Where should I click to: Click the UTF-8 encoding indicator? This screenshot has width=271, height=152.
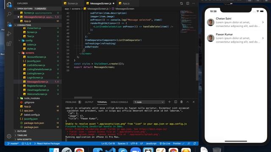tap(134, 144)
